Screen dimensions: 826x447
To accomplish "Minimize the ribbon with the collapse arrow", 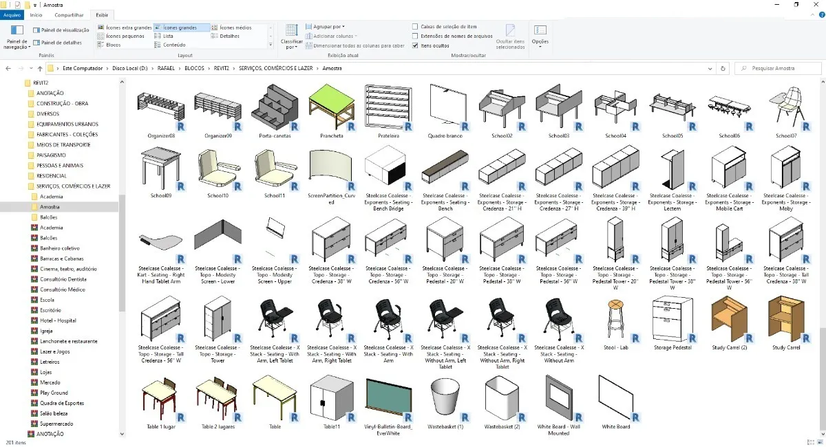I will (x=812, y=14).
